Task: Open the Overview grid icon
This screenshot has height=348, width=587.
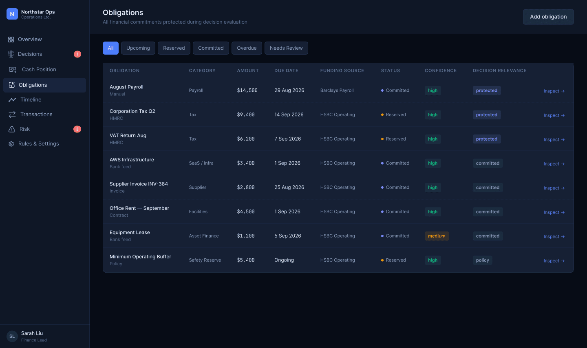Action: [x=11, y=40]
